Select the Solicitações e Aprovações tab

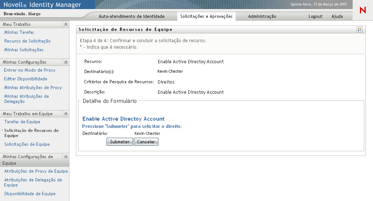206,16
